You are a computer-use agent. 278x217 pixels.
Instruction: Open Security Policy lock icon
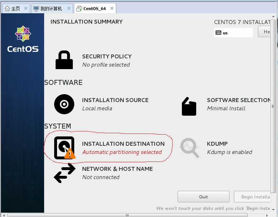tap(64, 60)
